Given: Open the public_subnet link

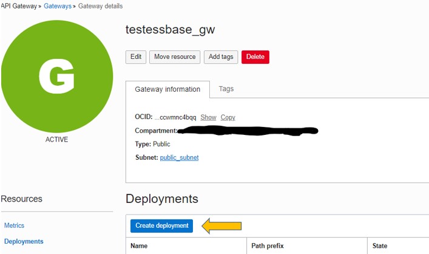Looking at the screenshot, I should click(x=179, y=157).
